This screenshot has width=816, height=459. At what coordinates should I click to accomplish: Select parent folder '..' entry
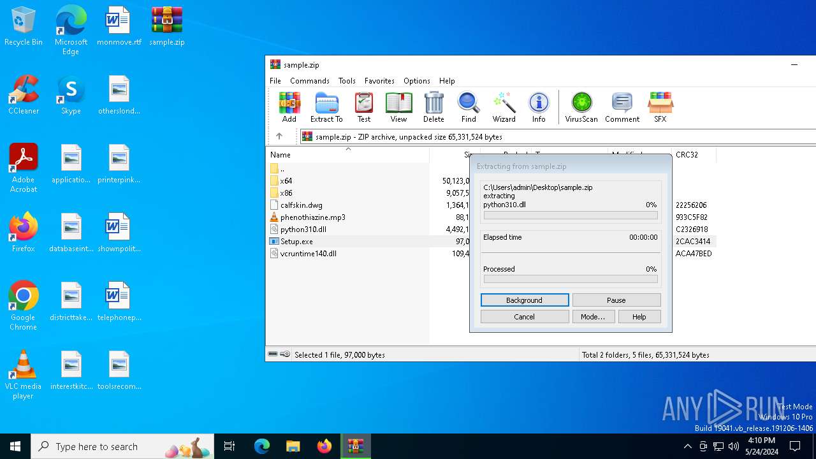(x=277, y=169)
